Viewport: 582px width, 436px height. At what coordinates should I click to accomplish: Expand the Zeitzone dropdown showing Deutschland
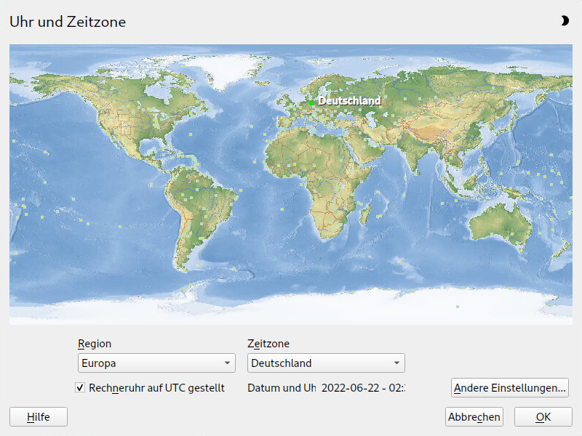click(326, 363)
